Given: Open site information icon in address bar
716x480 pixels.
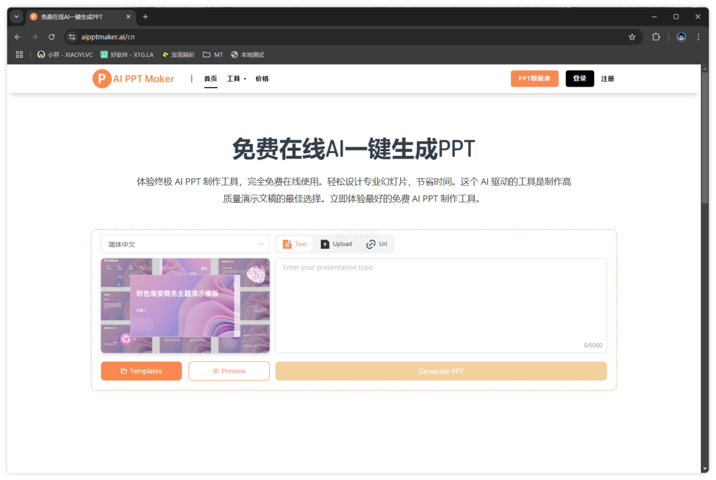Looking at the screenshot, I should [72, 37].
